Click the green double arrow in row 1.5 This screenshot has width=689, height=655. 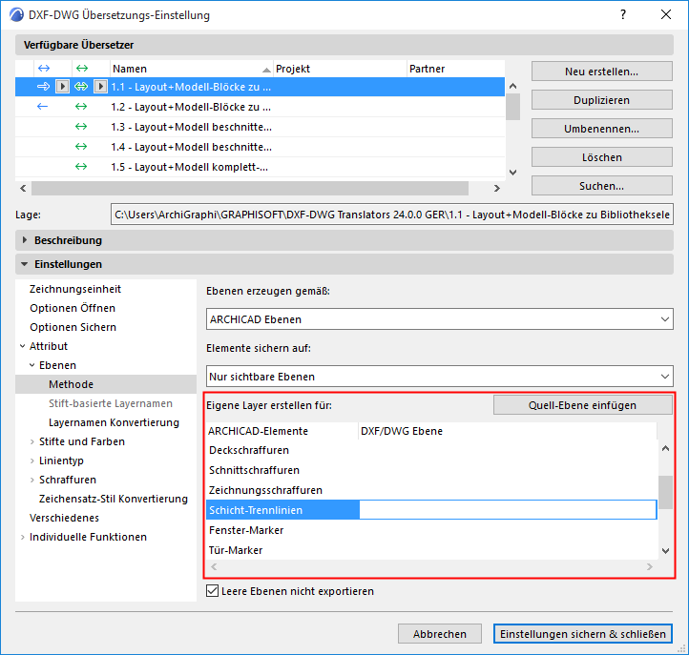coord(81,167)
